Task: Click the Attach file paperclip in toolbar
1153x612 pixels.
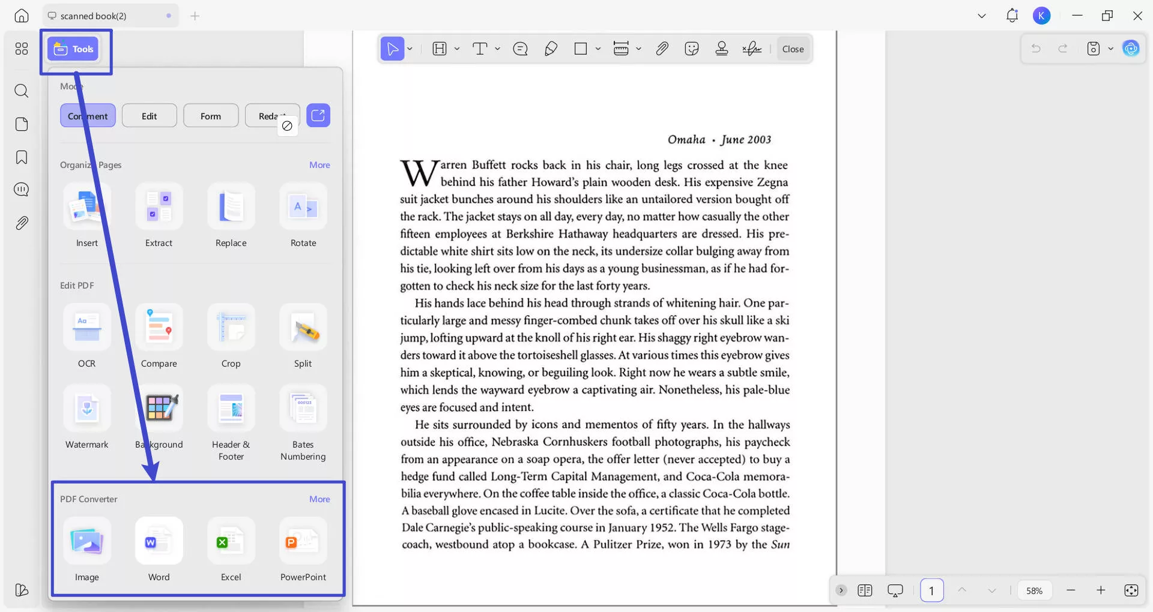Action: coord(662,49)
